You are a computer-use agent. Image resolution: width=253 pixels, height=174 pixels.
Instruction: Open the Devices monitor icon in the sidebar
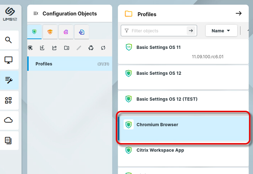[9, 60]
